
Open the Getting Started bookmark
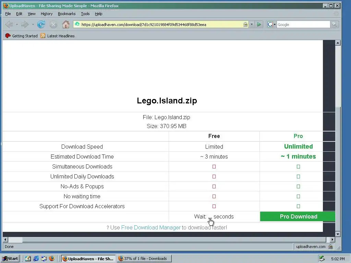click(x=21, y=36)
